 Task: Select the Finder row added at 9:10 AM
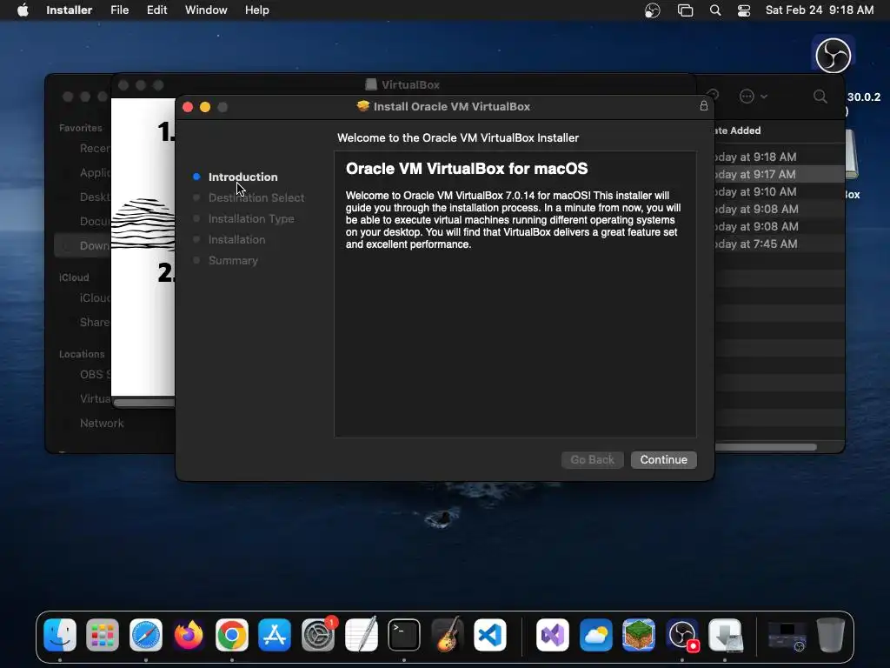pos(780,192)
